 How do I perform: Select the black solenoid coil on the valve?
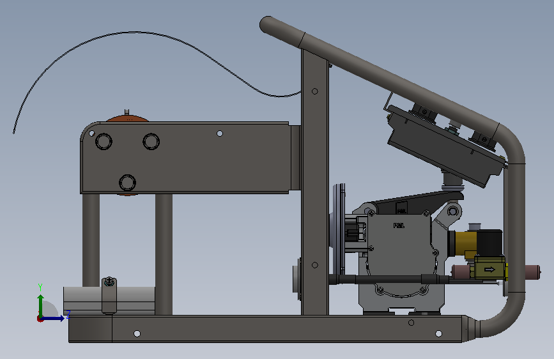(489, 242)
